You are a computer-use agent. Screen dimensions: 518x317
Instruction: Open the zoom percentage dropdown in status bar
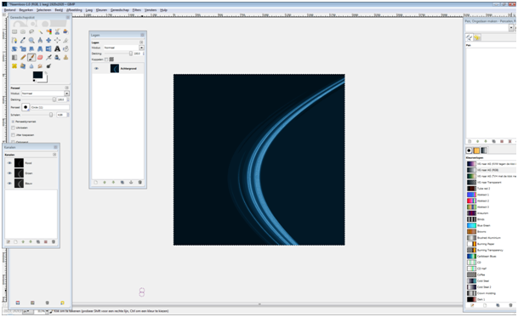click(x=47, y=311)
